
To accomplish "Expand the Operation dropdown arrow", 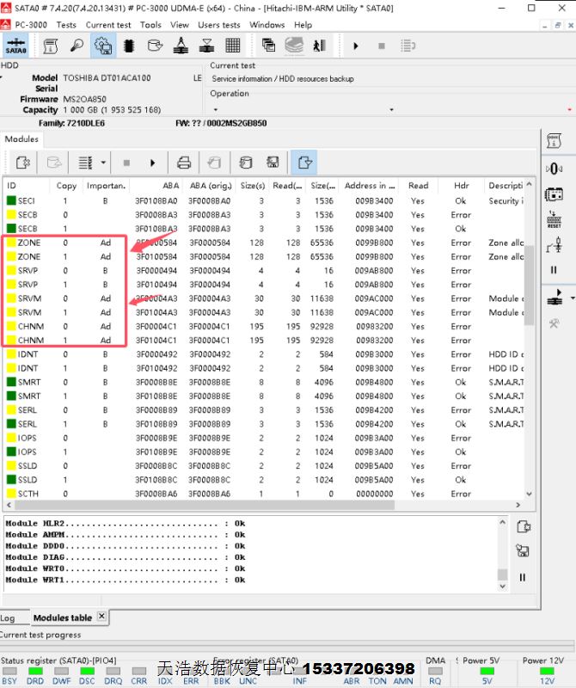I will pos(214,110).
